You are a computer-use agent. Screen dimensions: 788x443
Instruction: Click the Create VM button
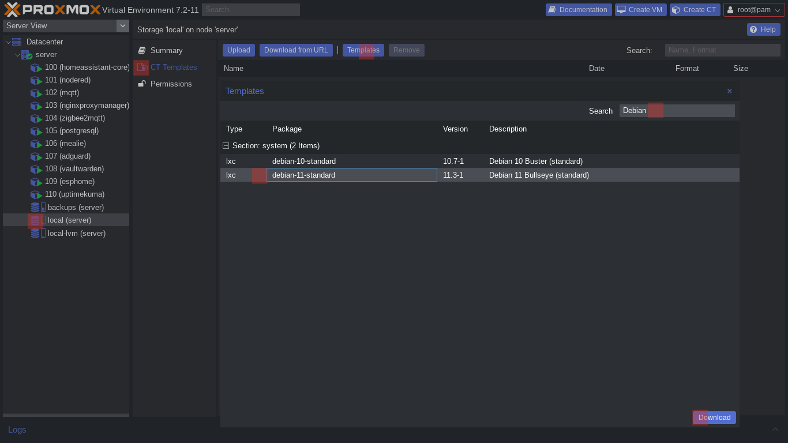(641, 10)
